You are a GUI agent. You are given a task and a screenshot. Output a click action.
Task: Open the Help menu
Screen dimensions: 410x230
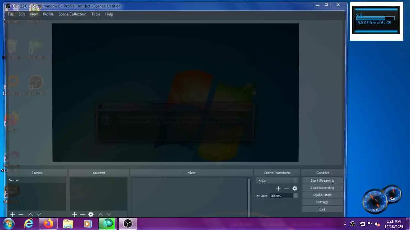pyautogui.click(x=109, y=14)
